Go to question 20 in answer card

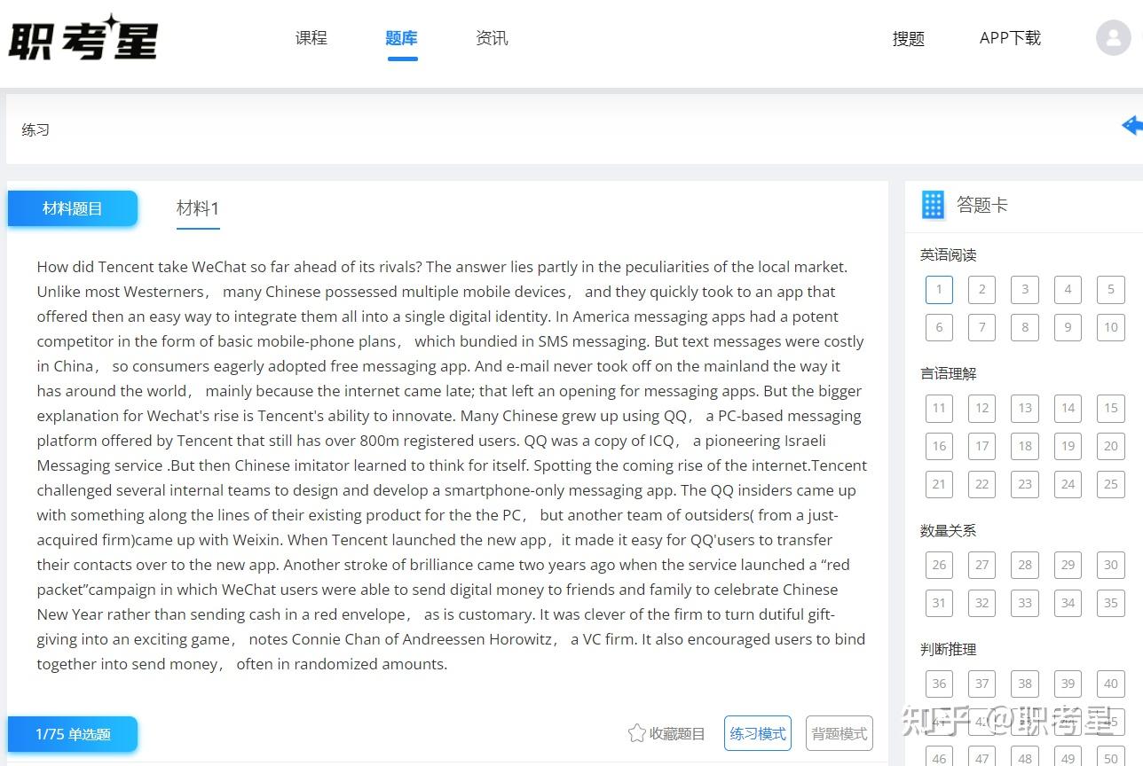tap(1111, 446)
